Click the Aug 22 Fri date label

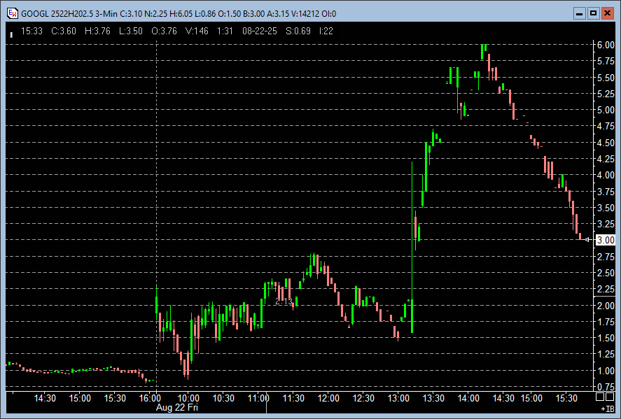pos(176,408)
